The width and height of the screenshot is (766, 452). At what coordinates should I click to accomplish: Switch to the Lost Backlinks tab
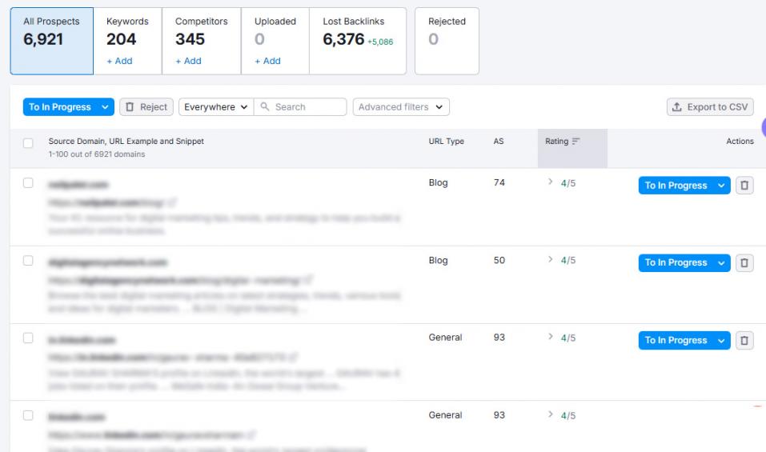point(357,41)
